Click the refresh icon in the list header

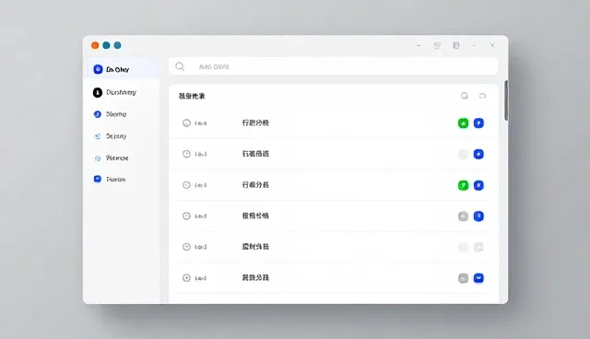click(482, 96)
